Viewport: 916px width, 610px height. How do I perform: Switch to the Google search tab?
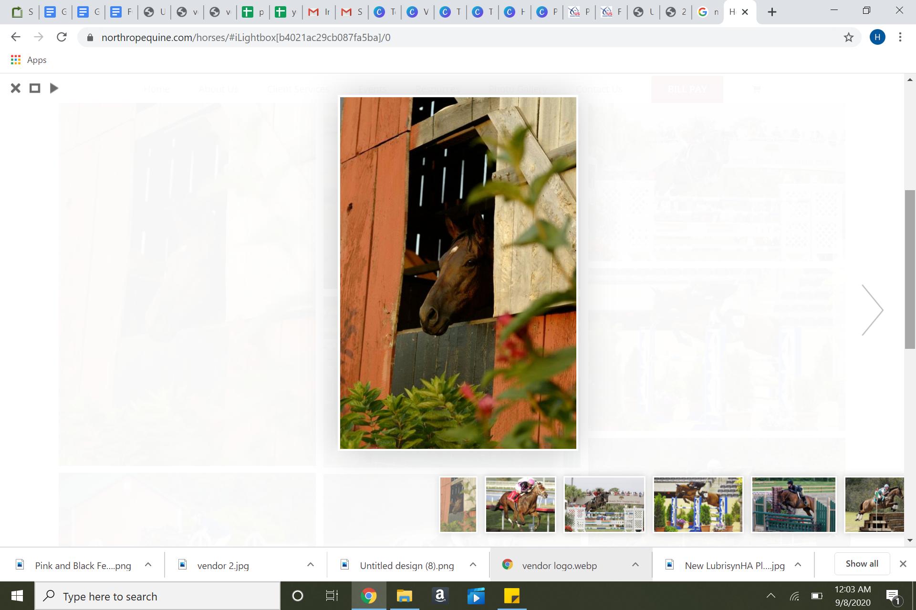tap(708, 12)
